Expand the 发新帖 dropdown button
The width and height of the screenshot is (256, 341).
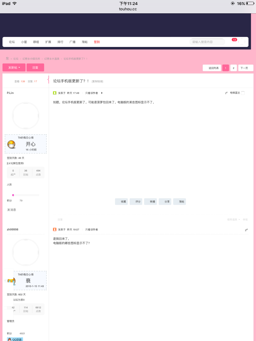14,67
